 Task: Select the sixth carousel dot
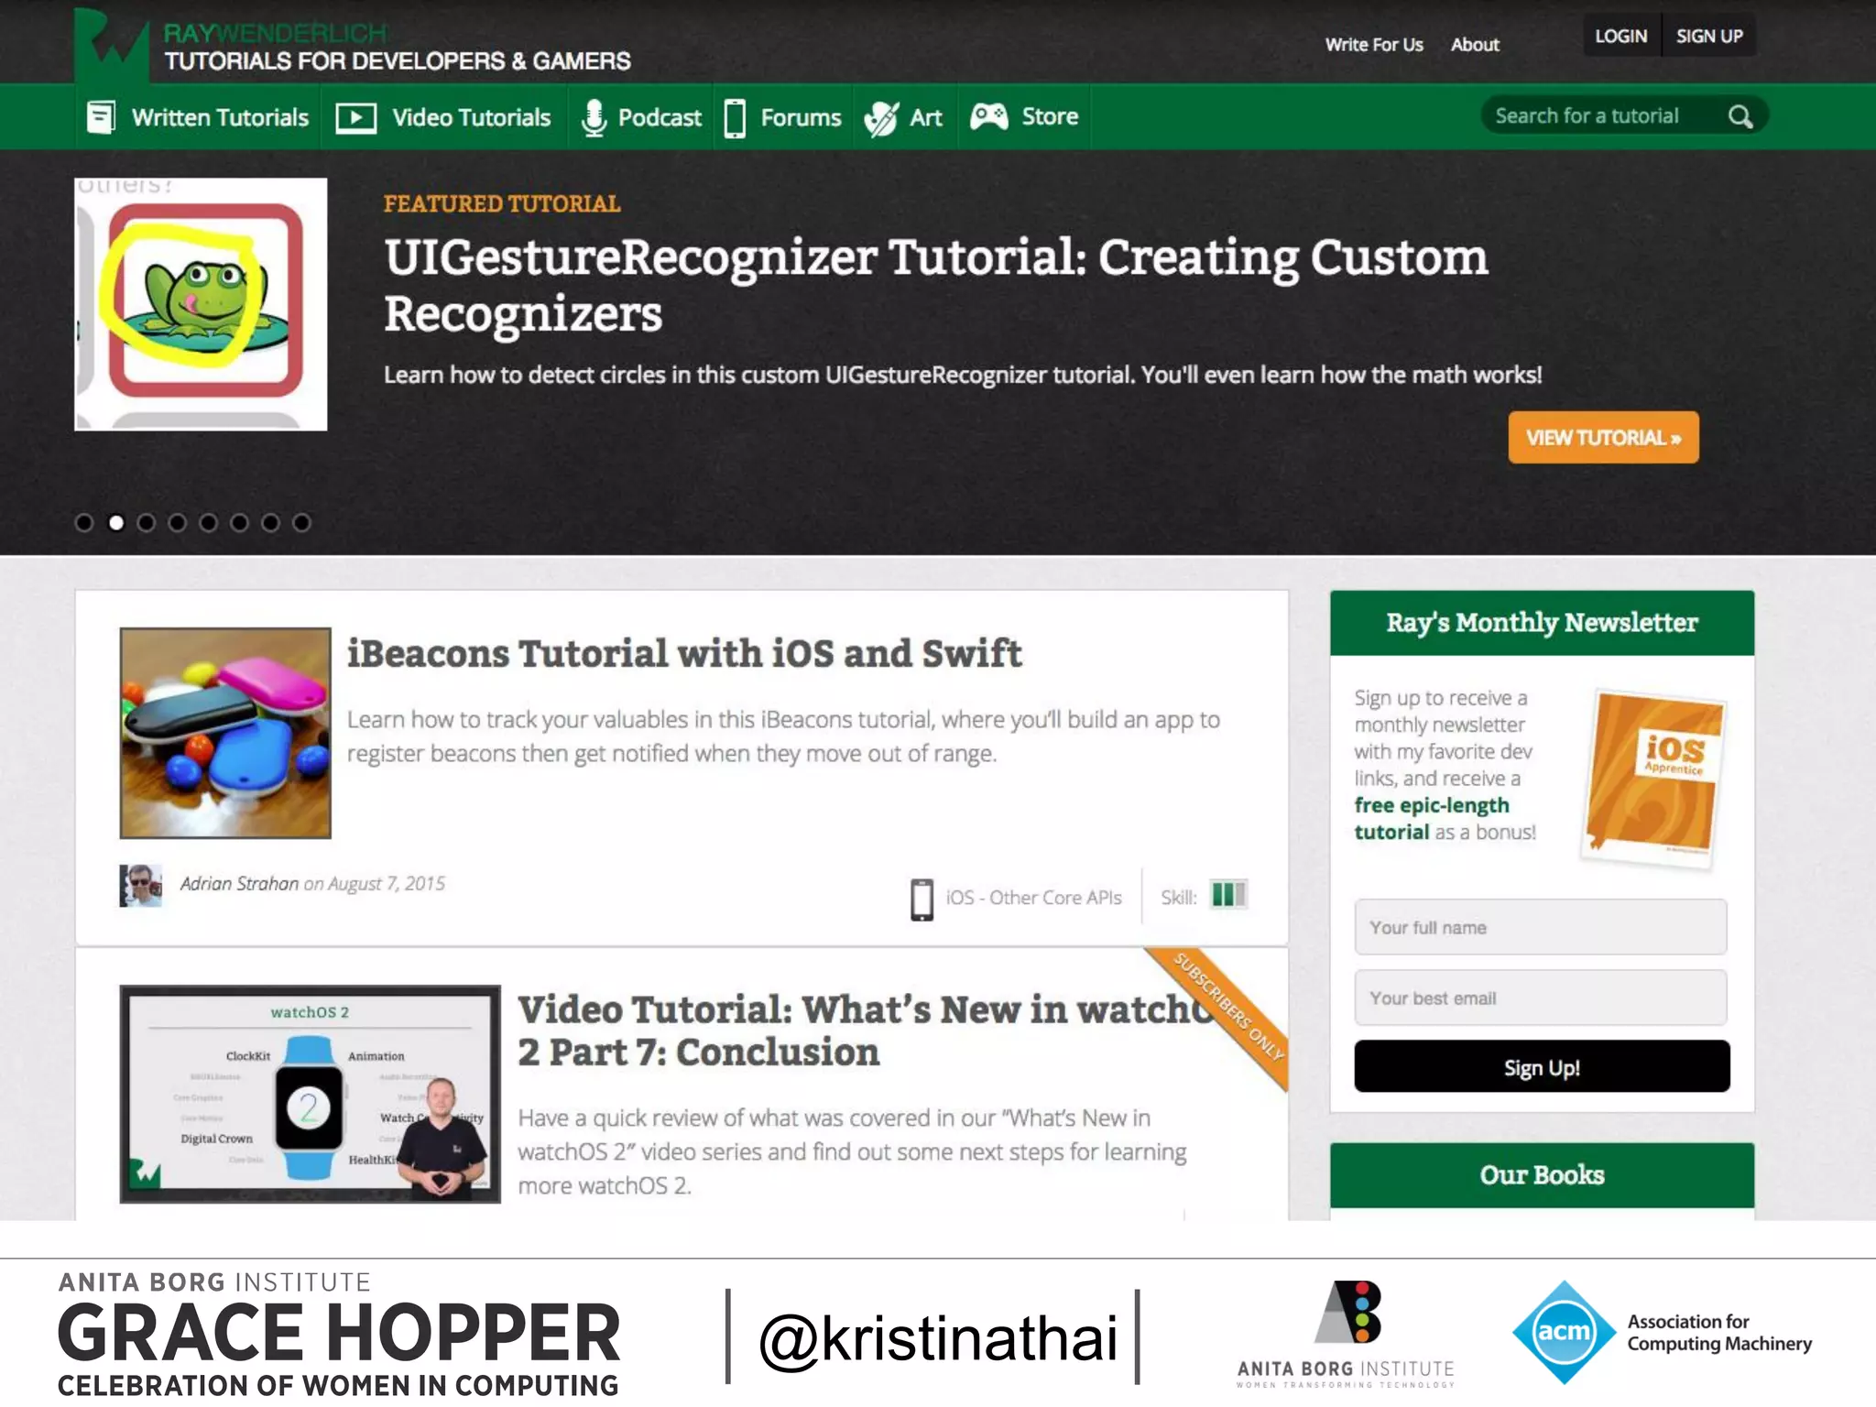tap(239, 522)
